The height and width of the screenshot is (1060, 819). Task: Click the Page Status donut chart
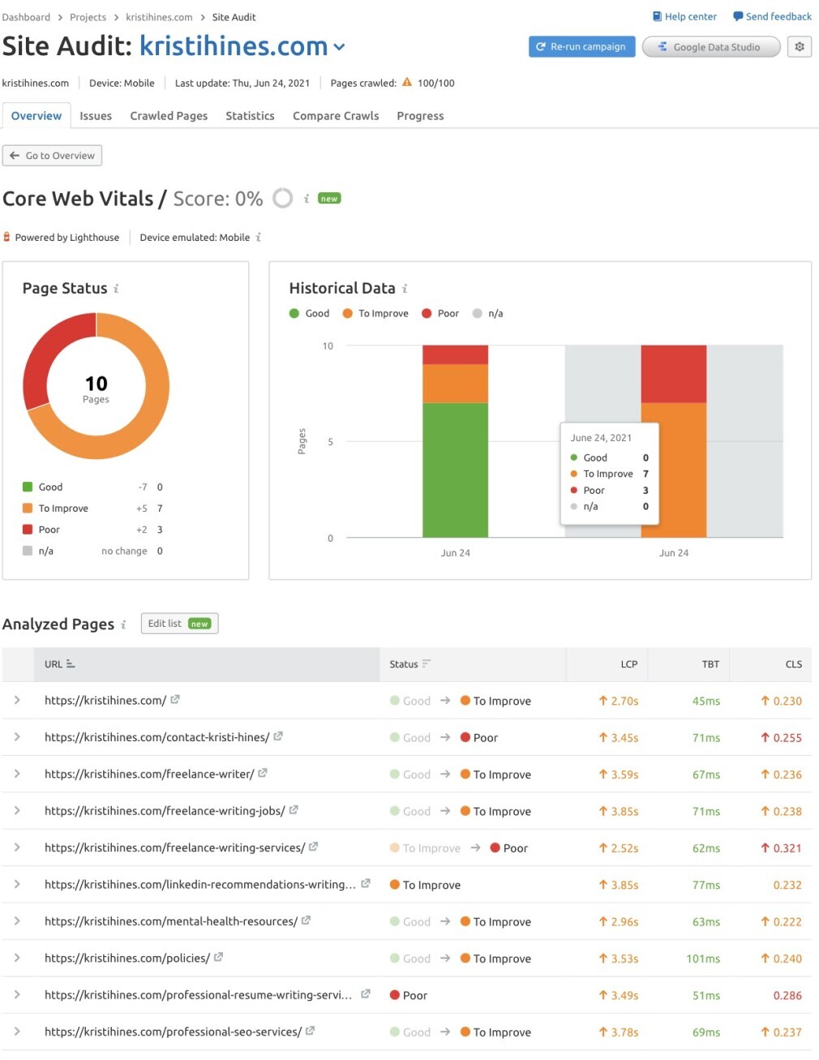tap(96, 386)
